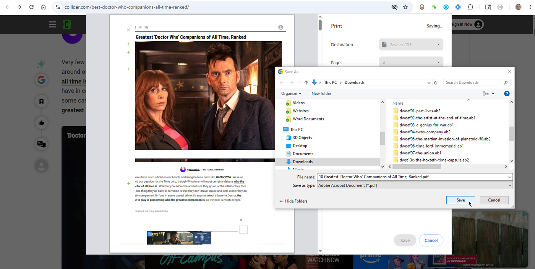The width and height of the screenshot is (535, 269).
Task: Go back in the Save As dialog
Action: pos(282,83)
